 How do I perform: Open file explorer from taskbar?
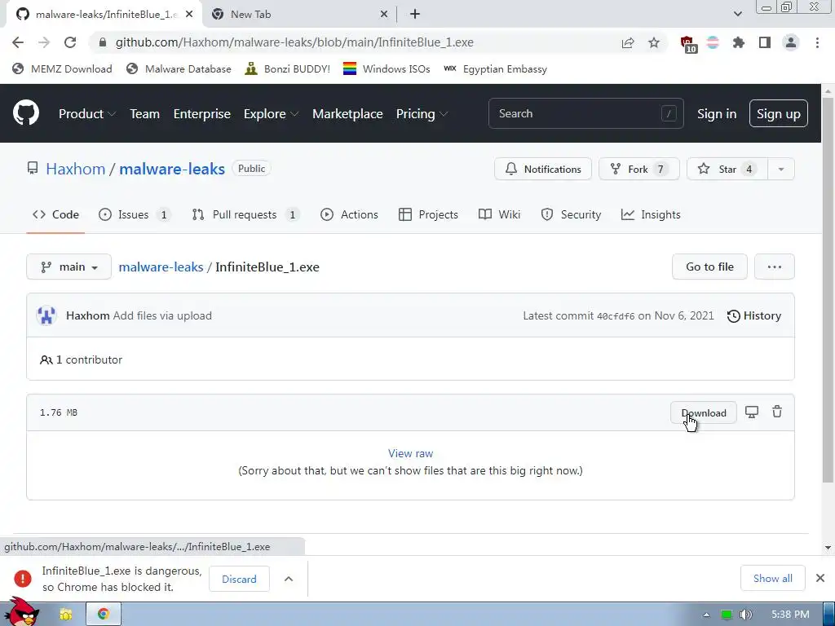[65, 615]
